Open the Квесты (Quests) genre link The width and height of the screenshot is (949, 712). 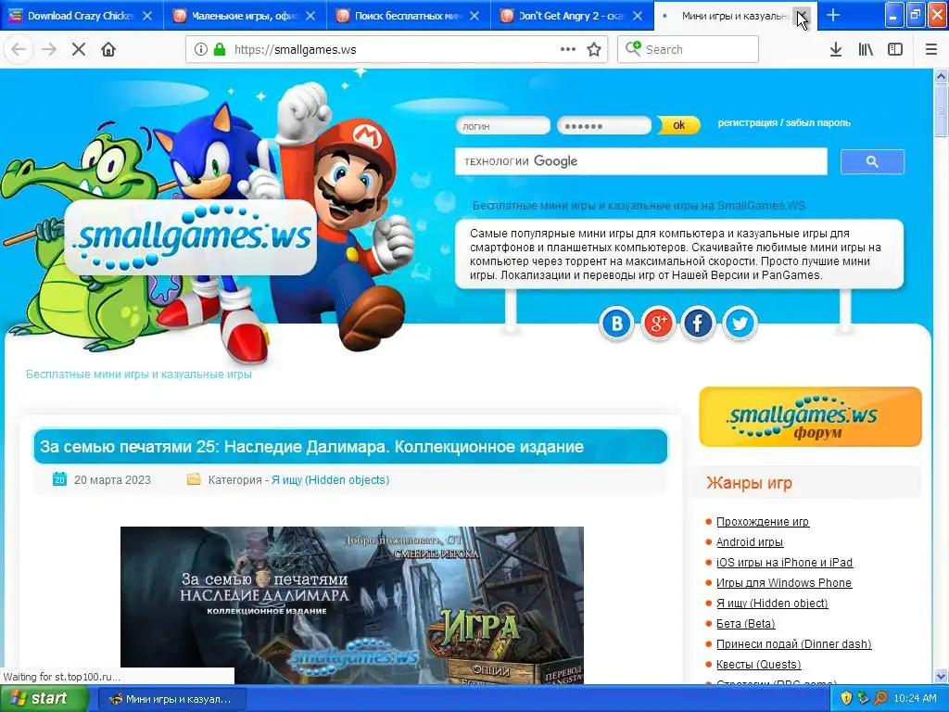(x=758, y=665)
